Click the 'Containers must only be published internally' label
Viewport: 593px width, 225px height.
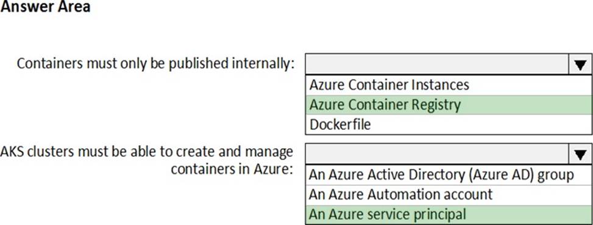coord(155,64)
